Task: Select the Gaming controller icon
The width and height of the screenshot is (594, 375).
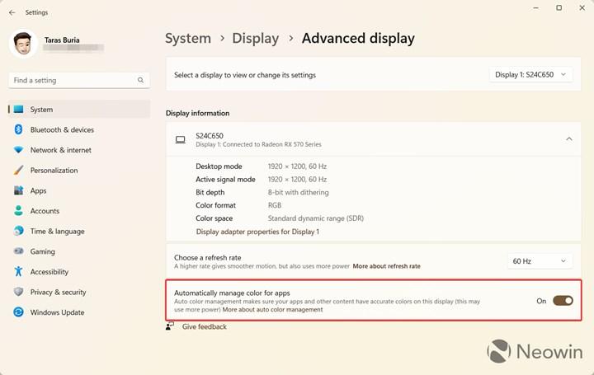Action: (18, 251)
